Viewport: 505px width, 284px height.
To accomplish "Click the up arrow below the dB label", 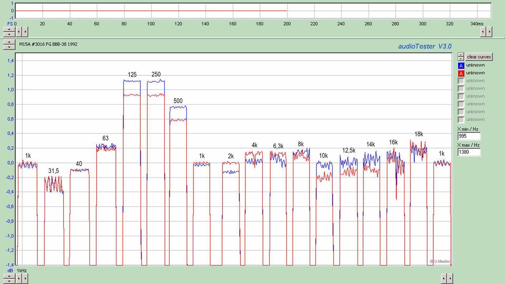I will [x=9, y=276].
